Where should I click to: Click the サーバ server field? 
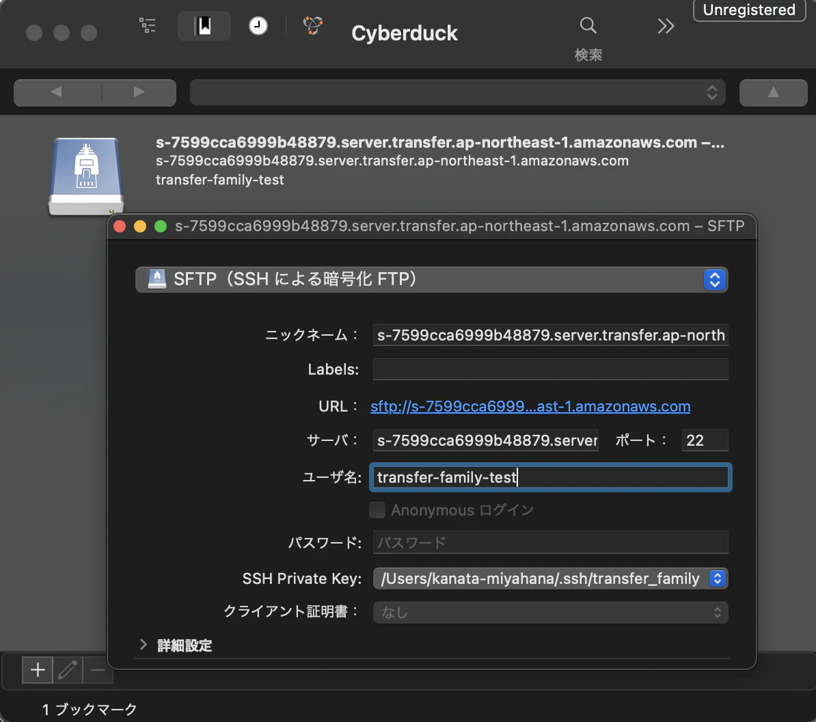pos(485,440)
